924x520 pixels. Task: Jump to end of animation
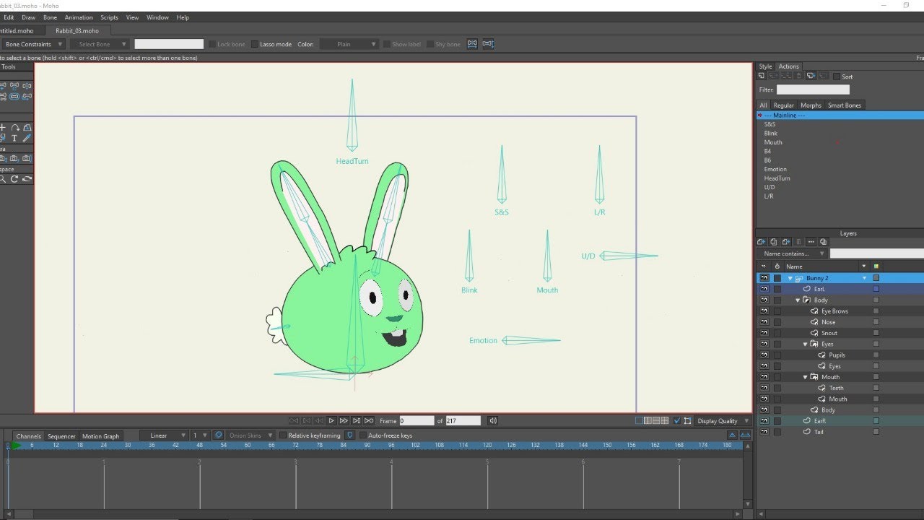tap(369, 420)
